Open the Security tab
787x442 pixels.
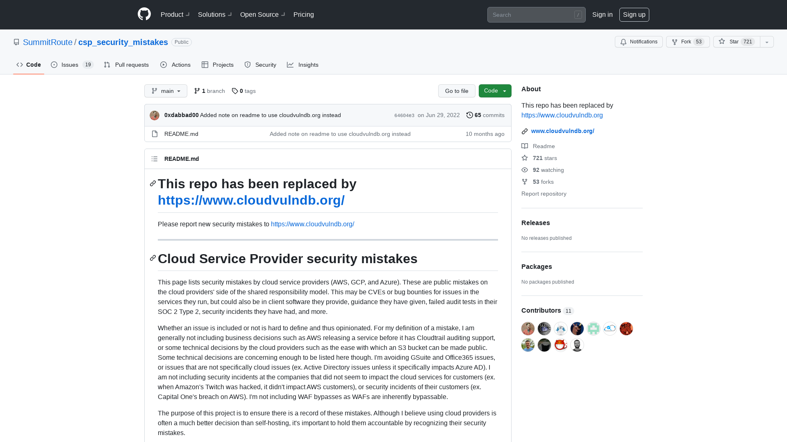[x=260, y=65]
